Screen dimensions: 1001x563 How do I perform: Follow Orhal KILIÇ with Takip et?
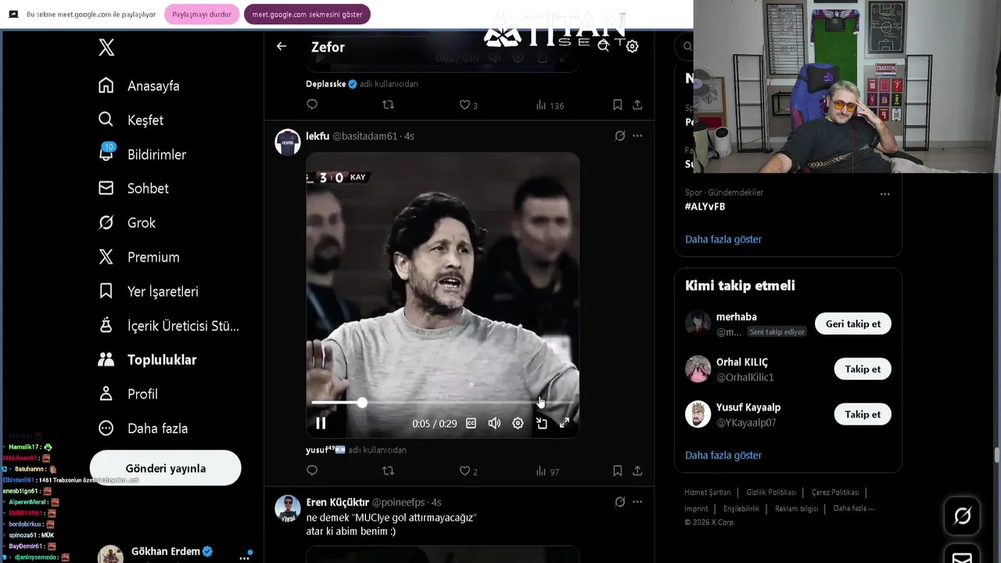863,369
